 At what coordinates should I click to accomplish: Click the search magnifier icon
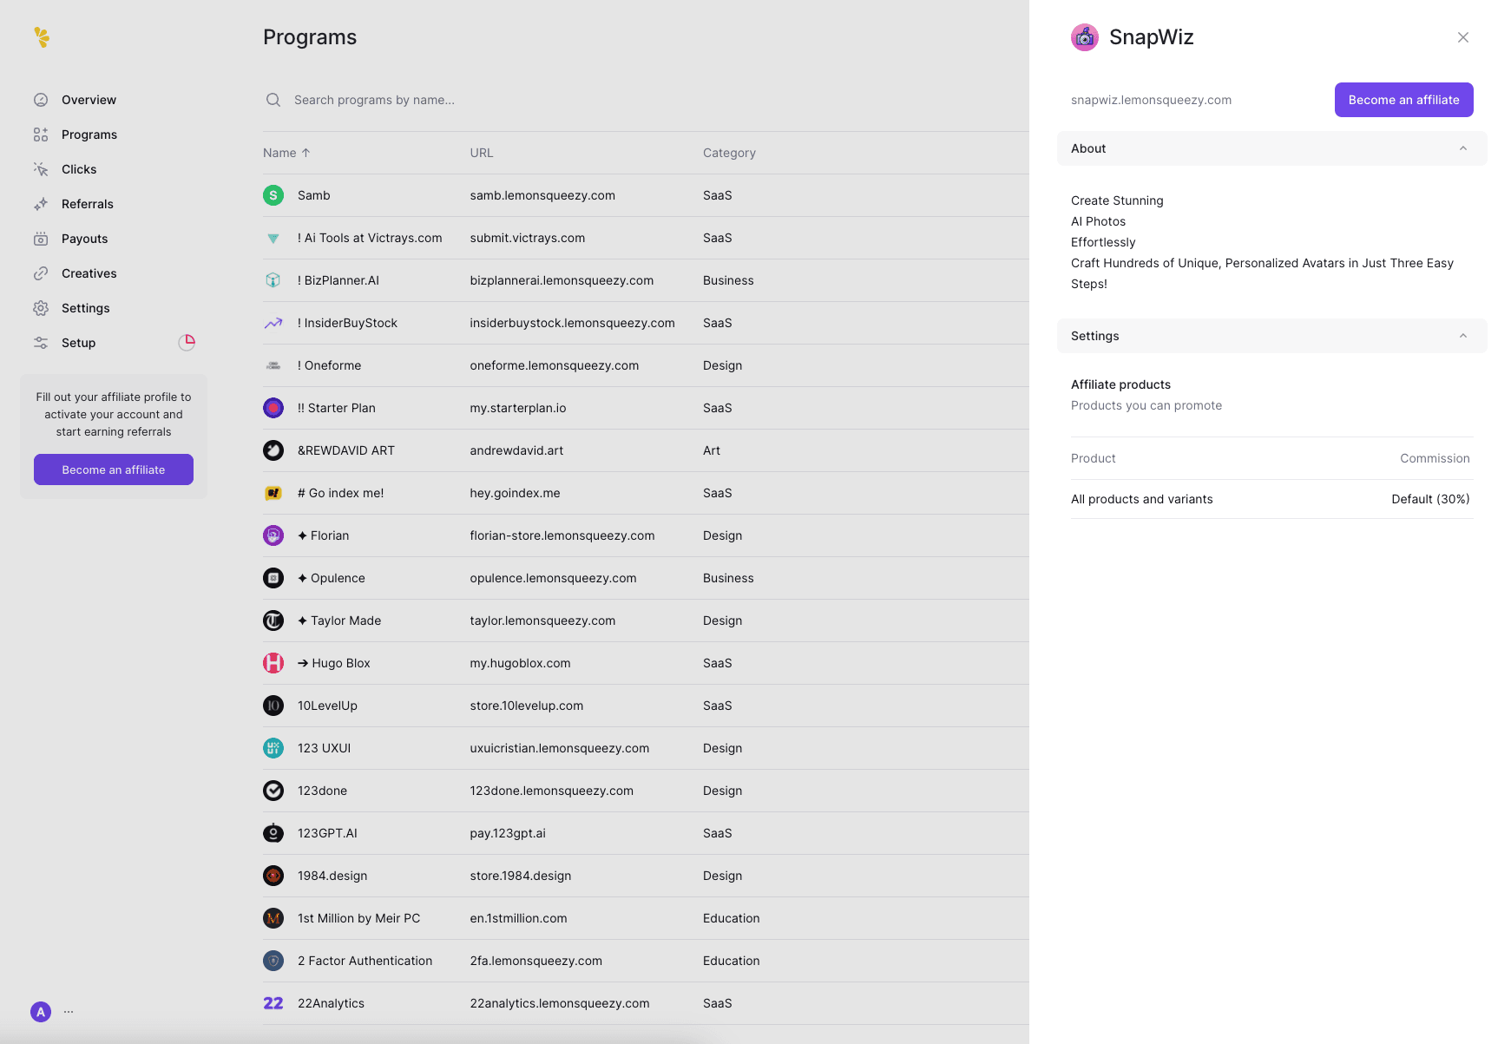[273, 100]
